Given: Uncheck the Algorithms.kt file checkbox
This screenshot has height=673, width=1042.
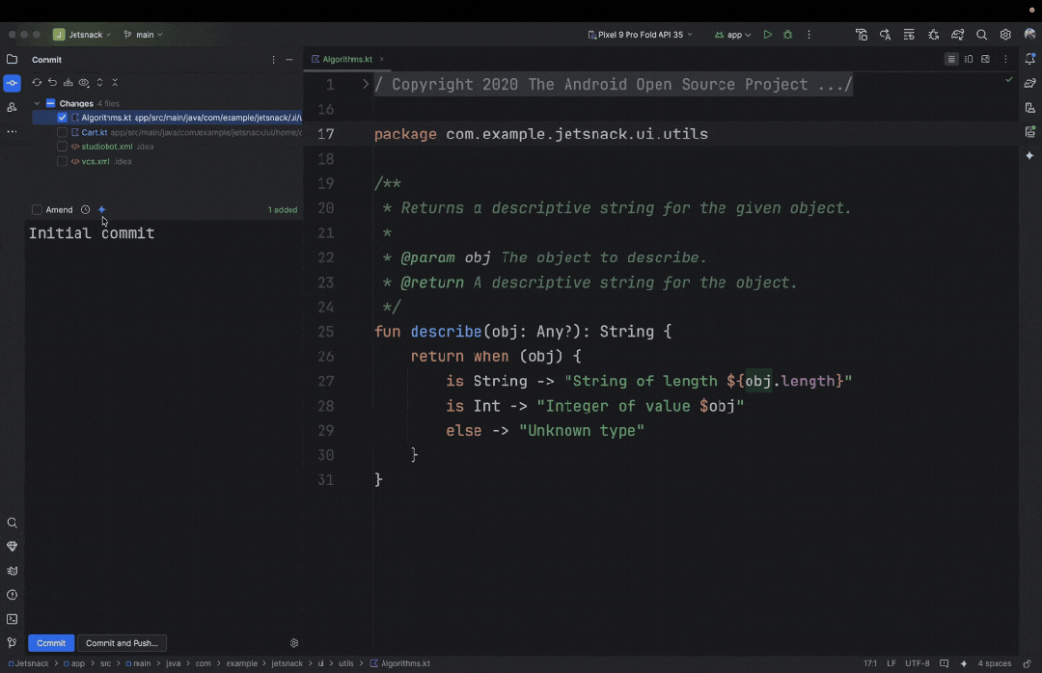Looking at the screenshot, I should [x=63, y=118].
